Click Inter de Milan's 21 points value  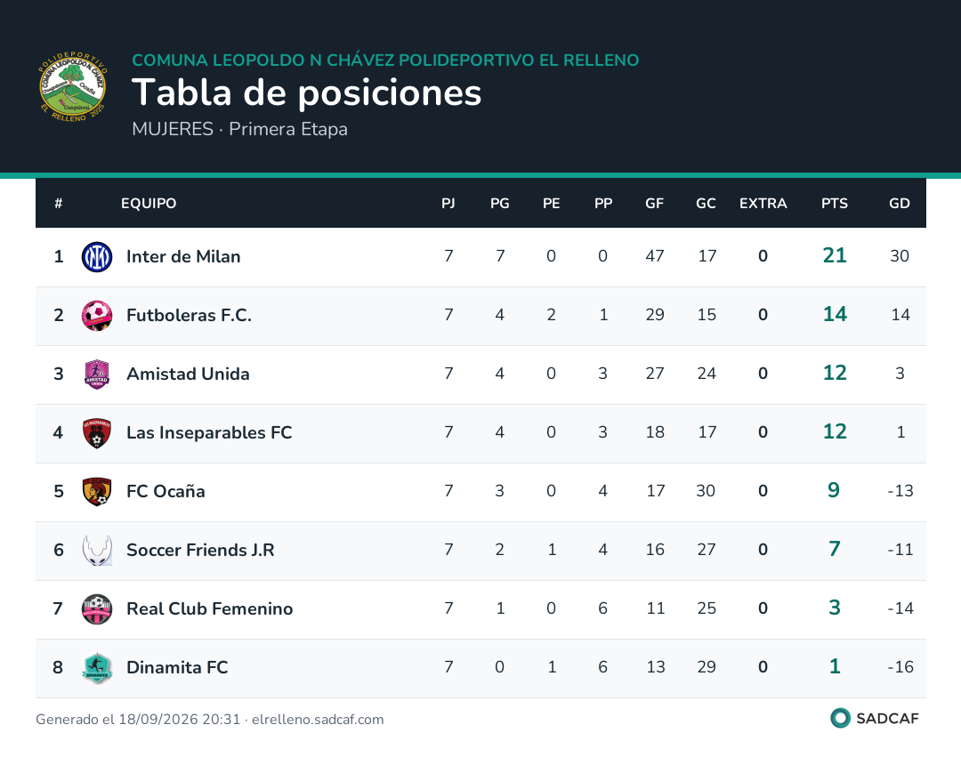coord(834,255)
